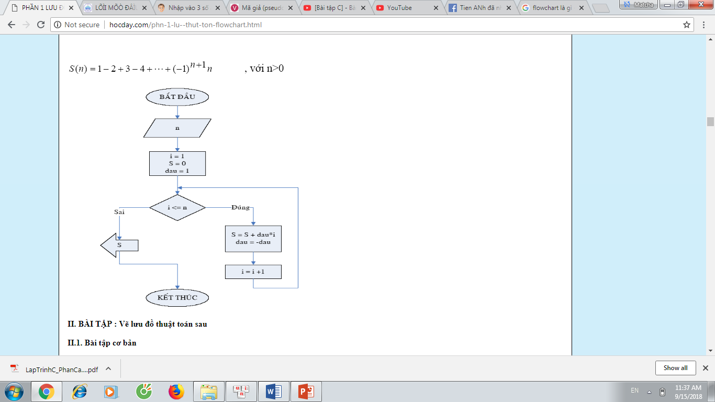Click the S = S + dau*i process box

click(253, 239)
